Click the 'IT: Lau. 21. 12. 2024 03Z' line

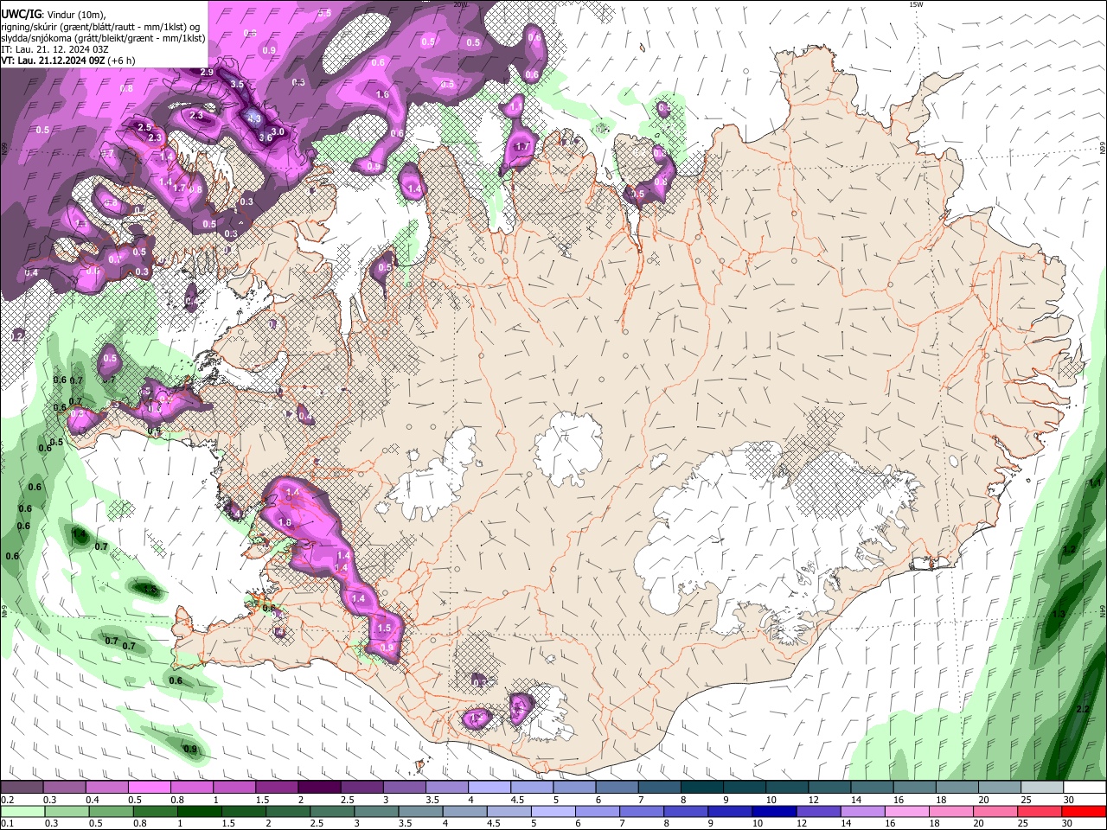click(54, 49)
